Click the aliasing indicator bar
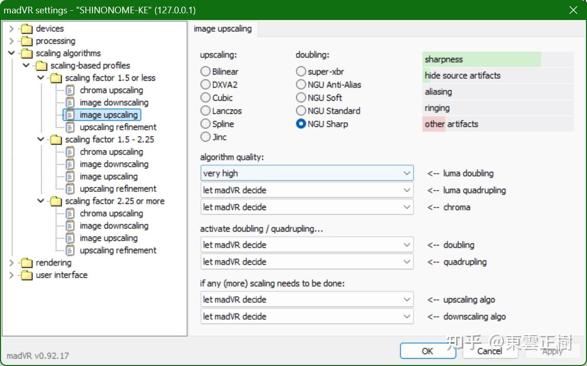The width and height of the screenshot is (587, 366). coord(498,92)
